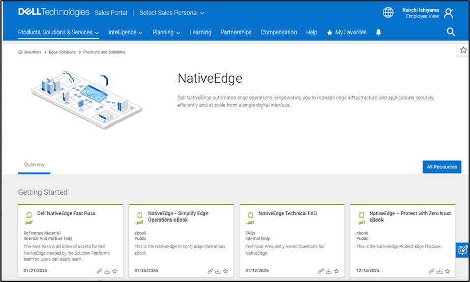Open the user profile icon
Image resolution: width=470 pixels, height=282 pixels.
pyautogui.click(x=448, y=13)
